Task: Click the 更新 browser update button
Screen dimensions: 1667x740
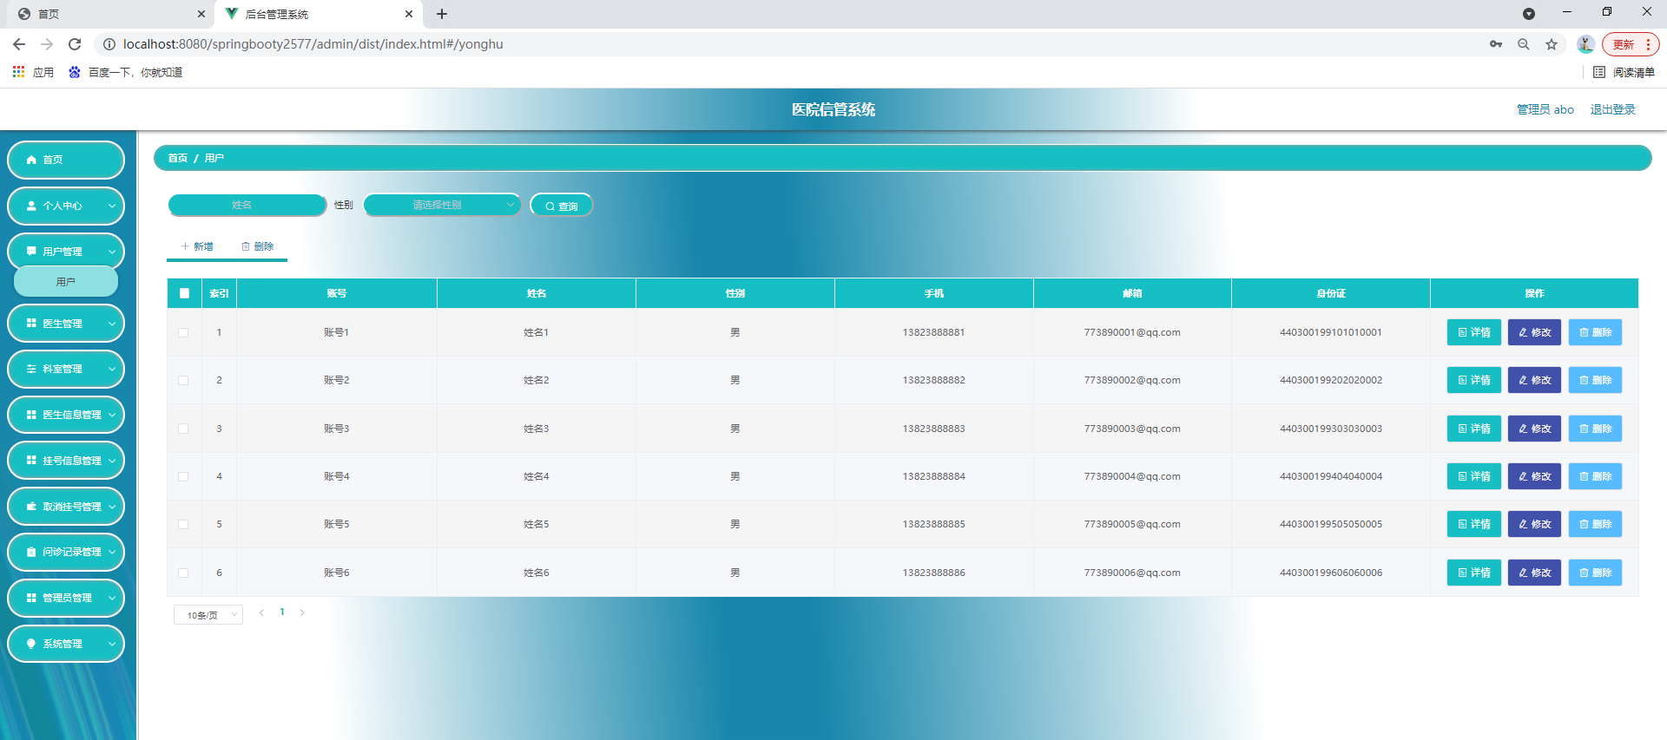Action: [1630, 44]
